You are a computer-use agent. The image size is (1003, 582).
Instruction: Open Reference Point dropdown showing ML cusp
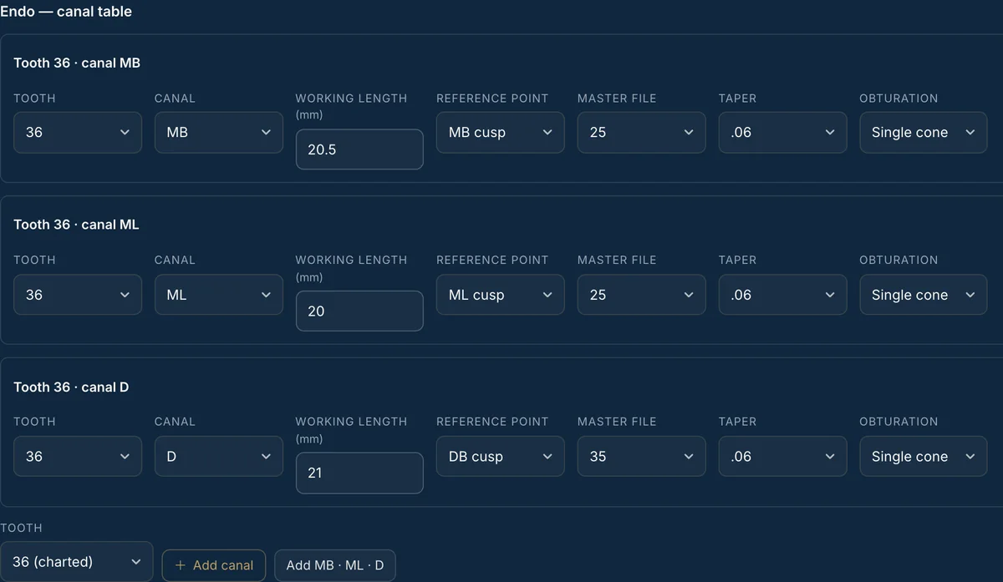pyautogui.click(x=501, y=295)
